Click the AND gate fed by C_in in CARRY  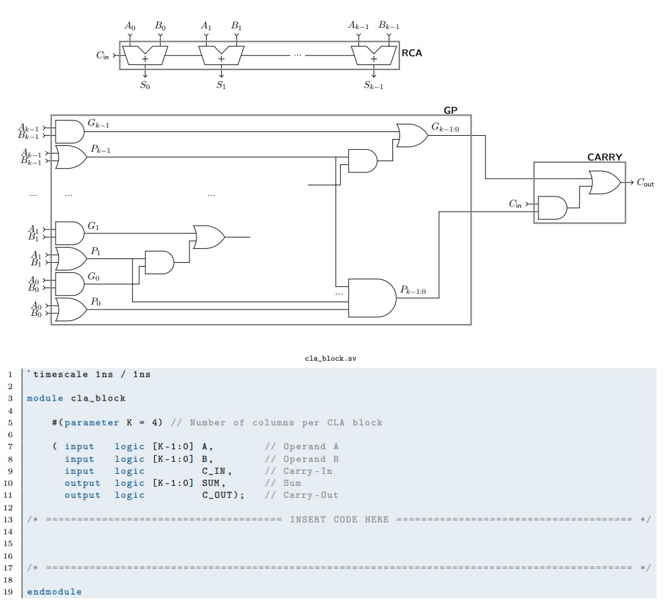click(552, 208)
